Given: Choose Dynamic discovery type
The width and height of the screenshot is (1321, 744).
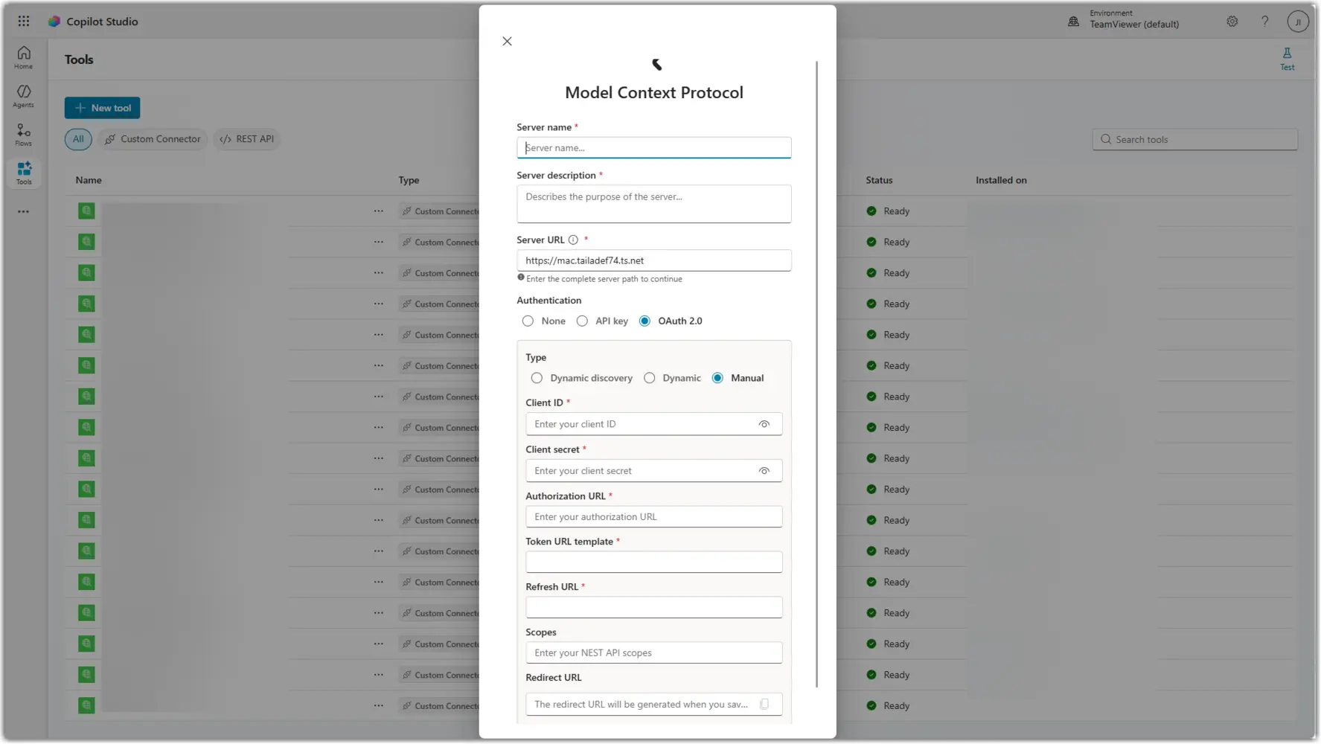Looking at the screenshot, I should [537, 379].
